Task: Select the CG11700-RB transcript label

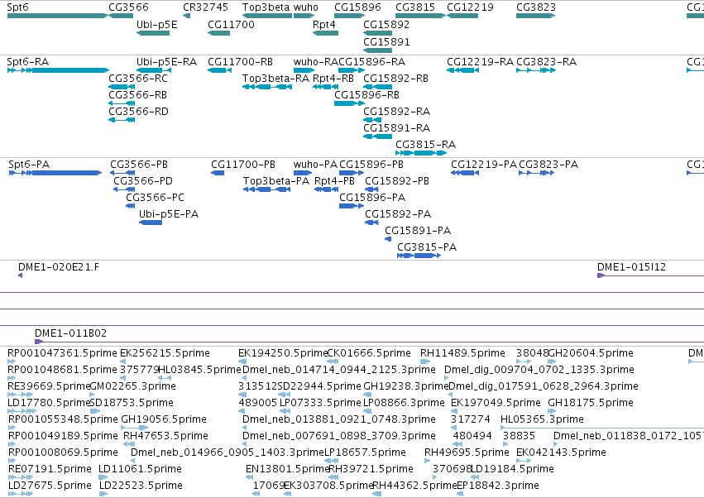Action: click(240, 62)
